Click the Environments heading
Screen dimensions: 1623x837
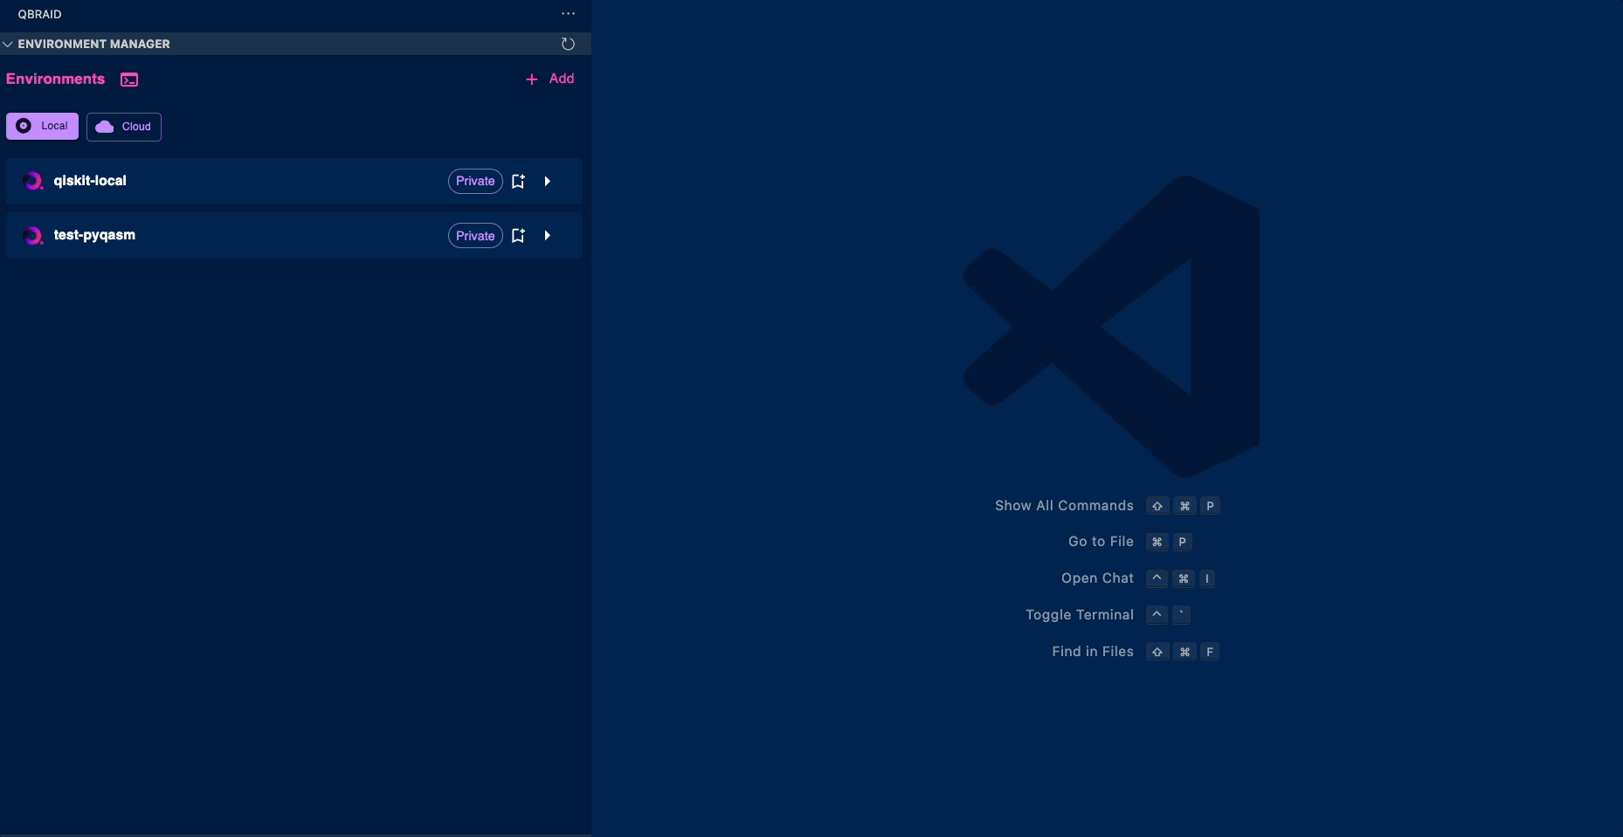click(x=55, y=79)
